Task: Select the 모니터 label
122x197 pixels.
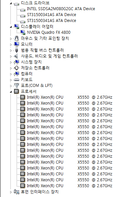Action: tap(27, 44)
